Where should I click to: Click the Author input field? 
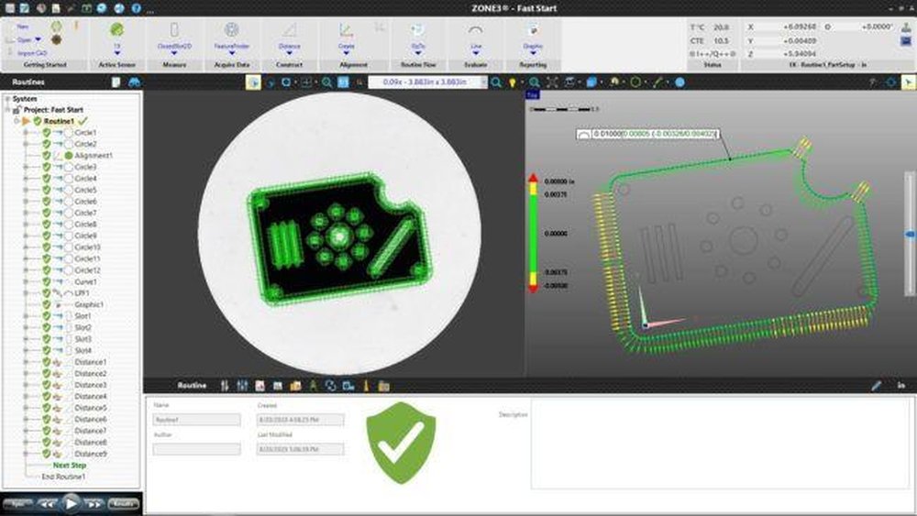click(x=196, y=449)
